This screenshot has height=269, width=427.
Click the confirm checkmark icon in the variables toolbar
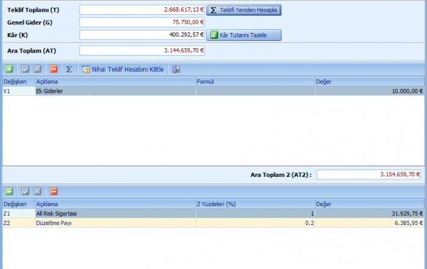(25, 70)
